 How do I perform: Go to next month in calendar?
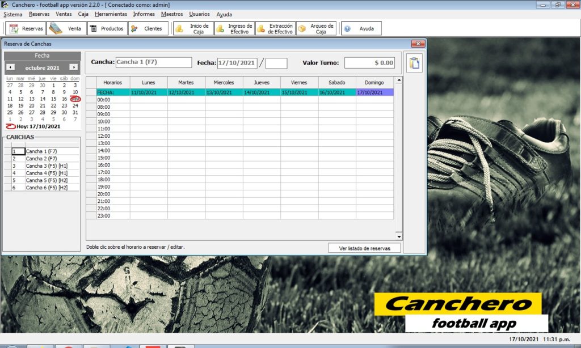click(x=73, y=67)
